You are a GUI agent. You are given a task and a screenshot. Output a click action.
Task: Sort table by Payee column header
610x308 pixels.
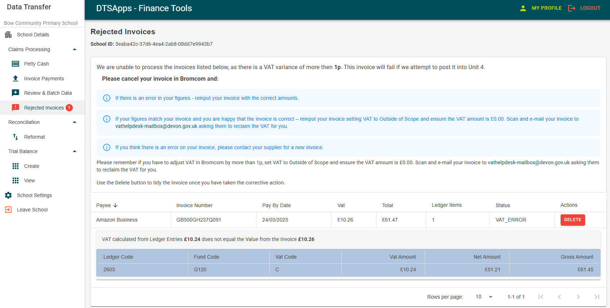[103, 205]
